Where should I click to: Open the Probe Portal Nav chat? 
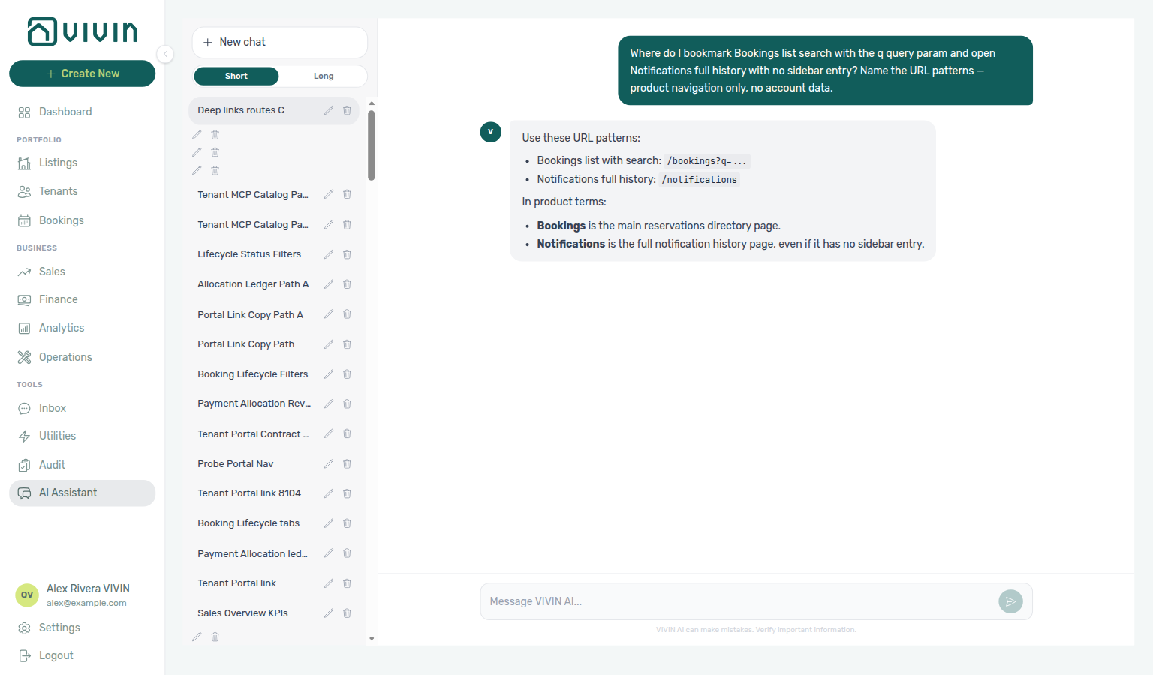tap(235, 464)
